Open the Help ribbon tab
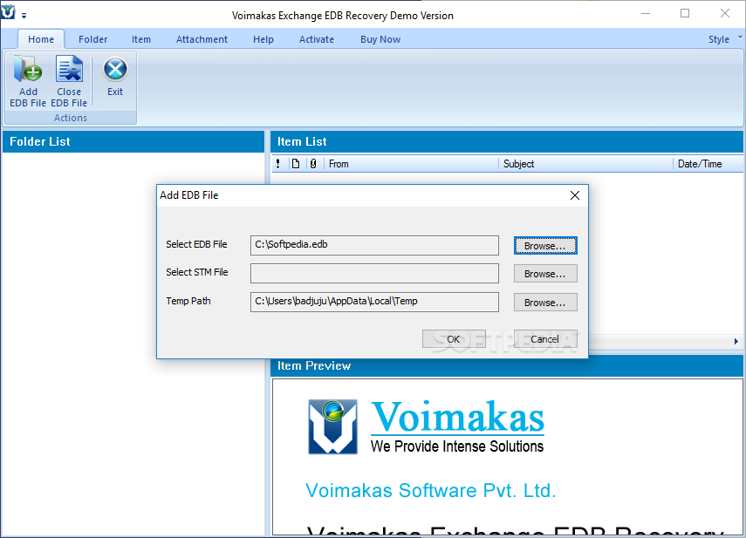The width and height of the screenshot is (746, 538). 263,39
